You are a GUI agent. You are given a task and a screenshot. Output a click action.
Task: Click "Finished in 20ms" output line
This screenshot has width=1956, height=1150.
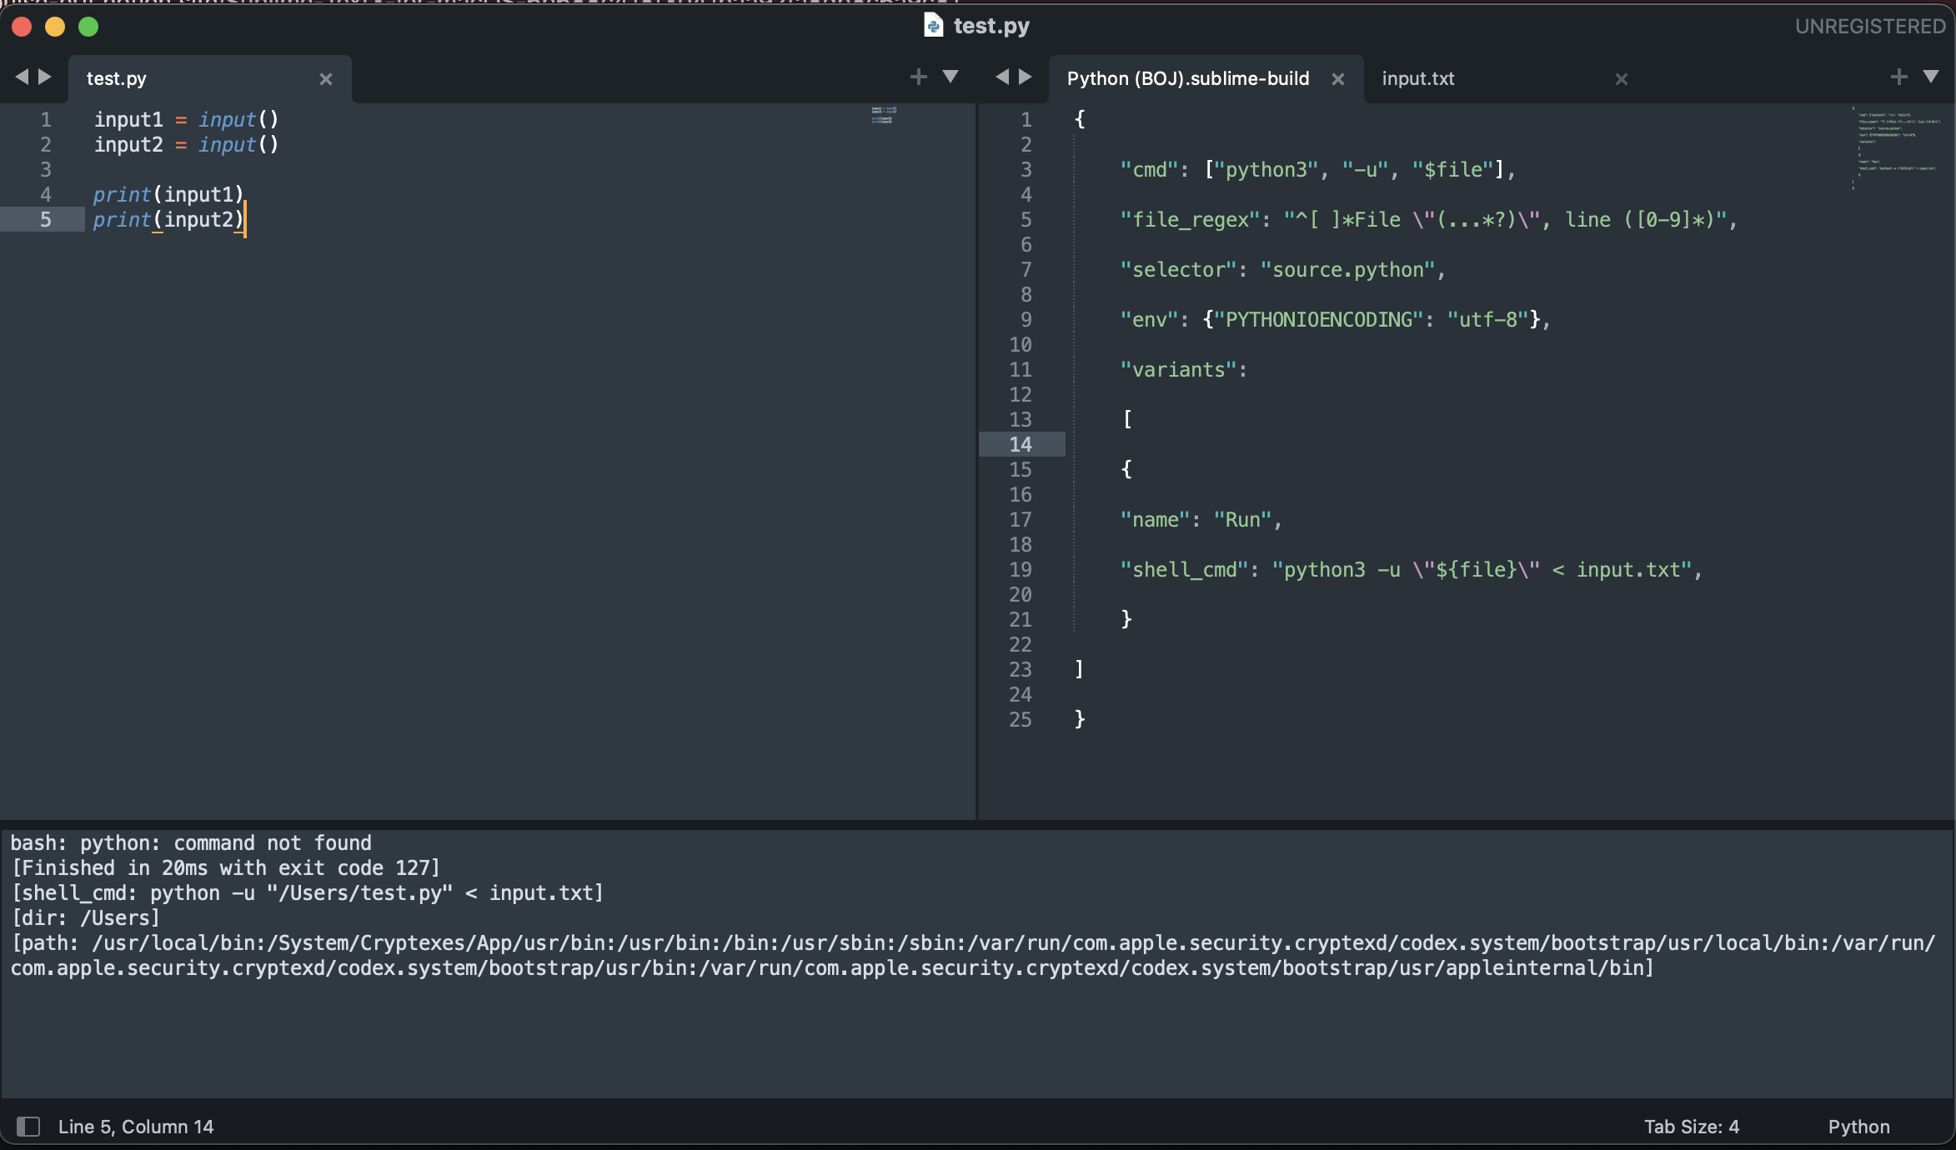click(225, 868)
